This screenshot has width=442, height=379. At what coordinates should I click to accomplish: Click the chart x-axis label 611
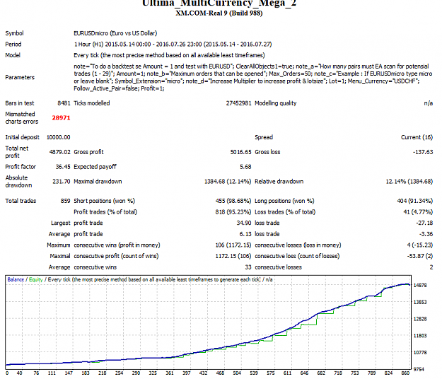pos(287,373)
